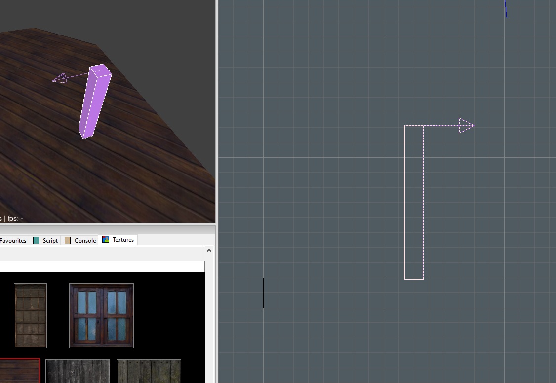Click the colorful Textures tab icon

(106, 240)
